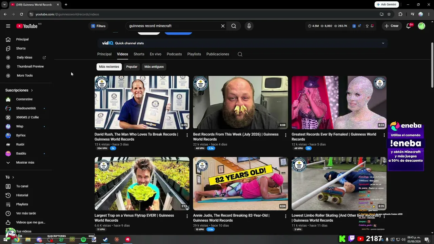Bookmark this page with the star icon
Screen dimensions: 434x244
389,14
